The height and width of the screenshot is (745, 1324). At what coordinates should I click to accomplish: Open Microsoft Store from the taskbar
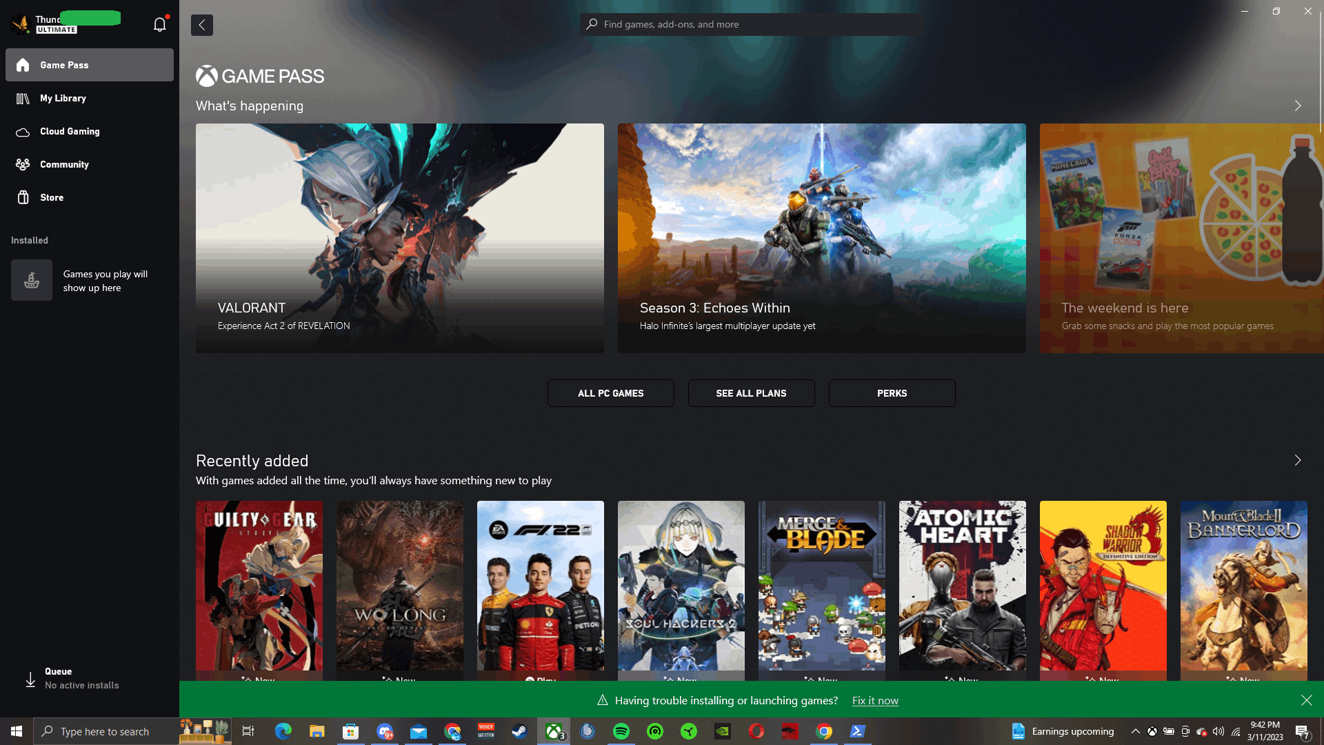351,731
